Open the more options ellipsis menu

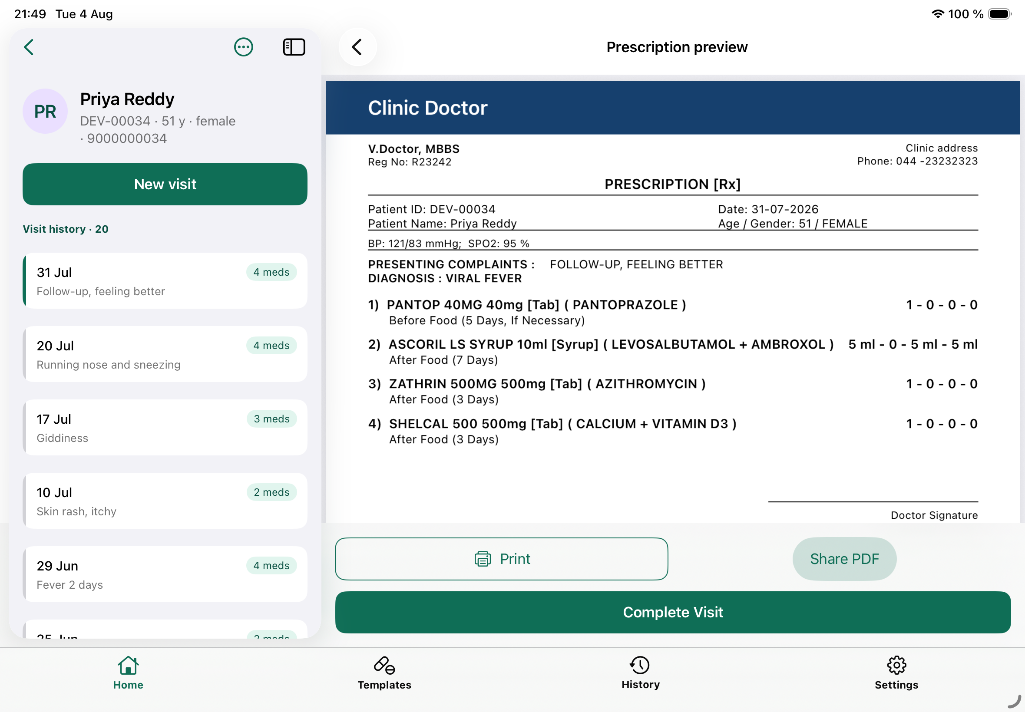pos(244,47)
